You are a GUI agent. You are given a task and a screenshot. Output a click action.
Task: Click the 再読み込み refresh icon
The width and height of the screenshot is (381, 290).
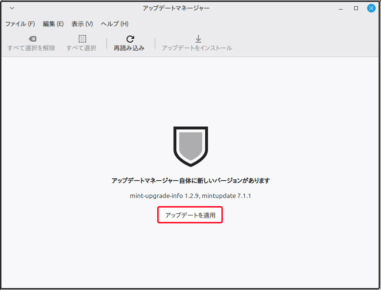pos(130,39)
